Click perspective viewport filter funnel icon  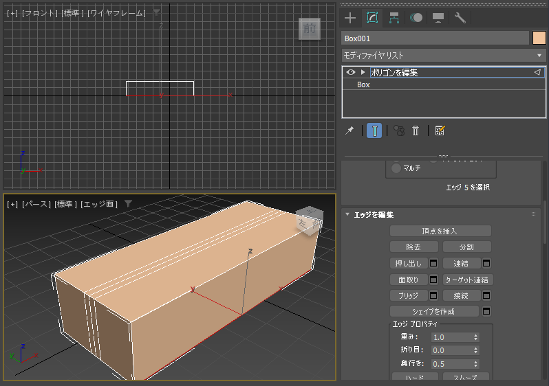128,203
